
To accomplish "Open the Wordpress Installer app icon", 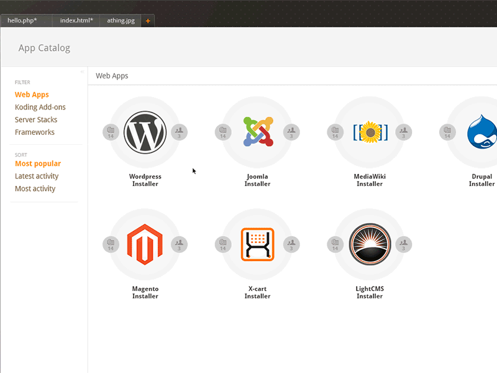I will (145, 132).
